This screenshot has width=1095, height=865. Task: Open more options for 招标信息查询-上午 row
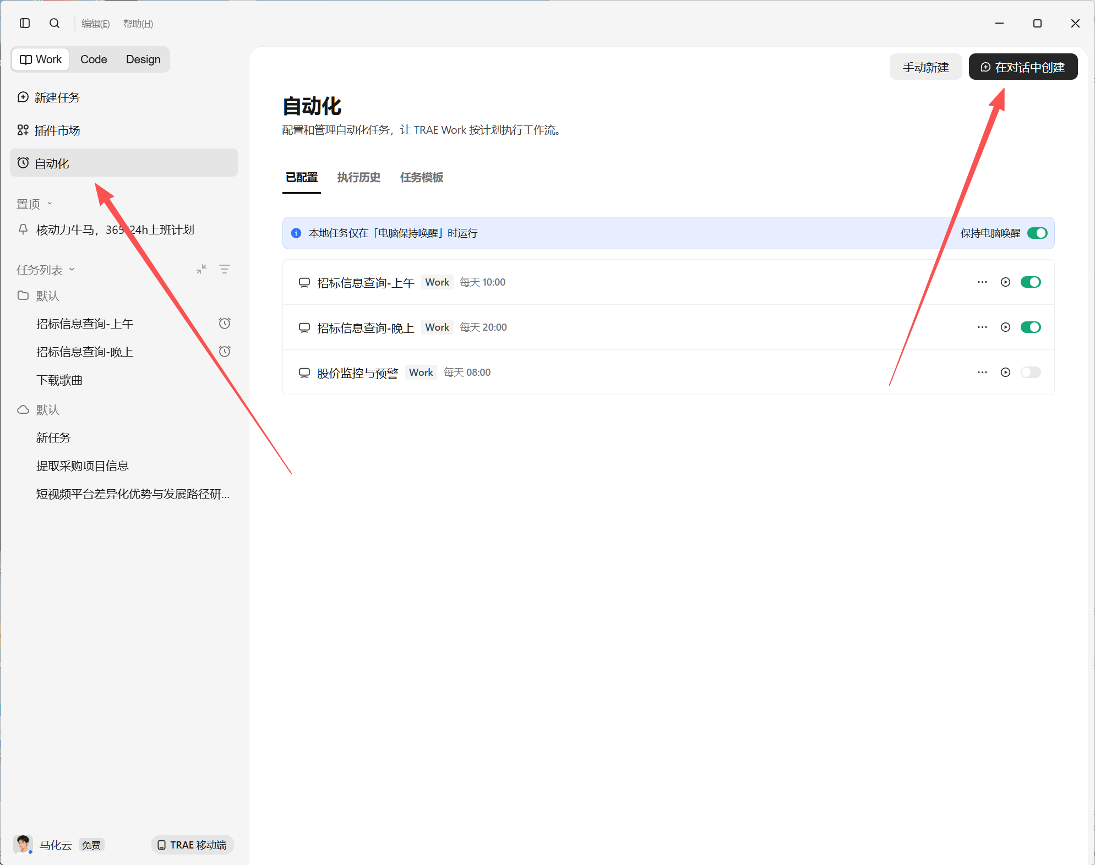click(x=982, y=282)
